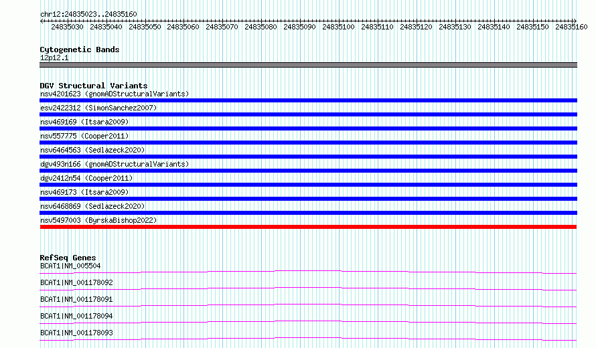
Task: Select the blue bar for nsv6464563
Action: pyautogui.click(x=308, y=157)
